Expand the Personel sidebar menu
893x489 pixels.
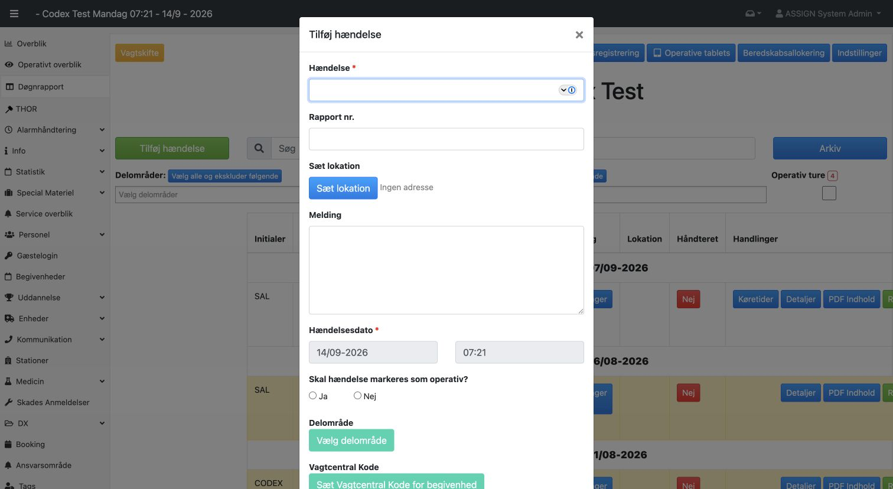[54, 235]
